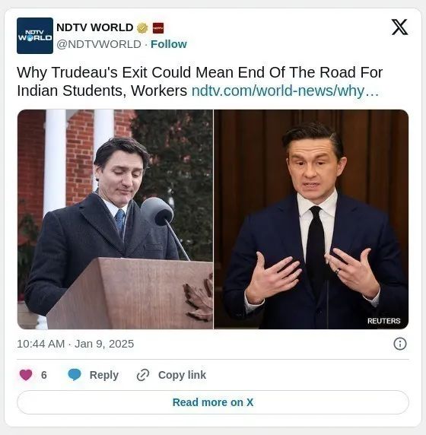Click the NDTV World profile avatar

(35, 36)
